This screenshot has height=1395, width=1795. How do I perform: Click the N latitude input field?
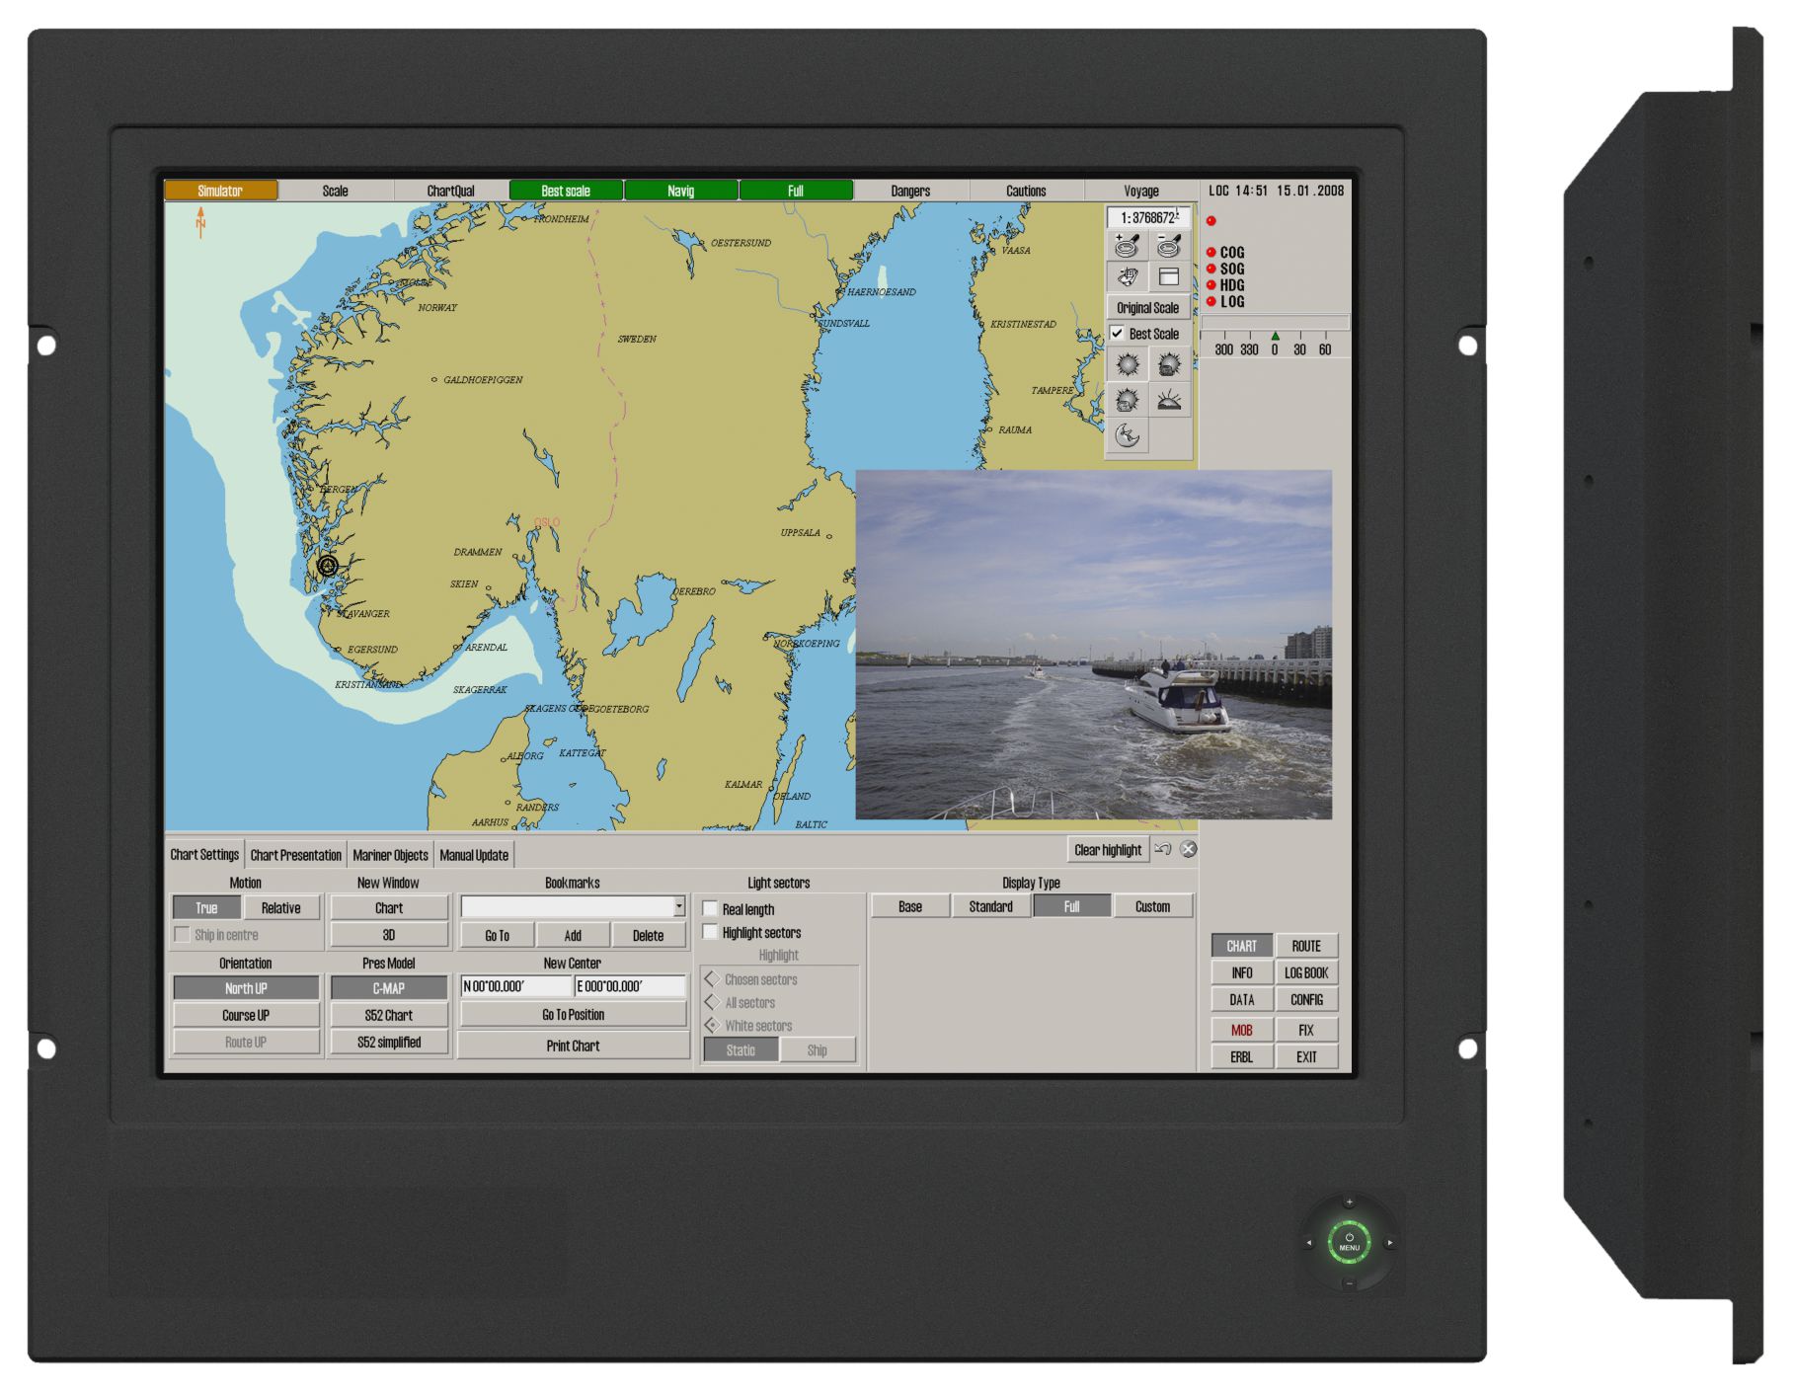pyautogui.click(x=516, y=986)
